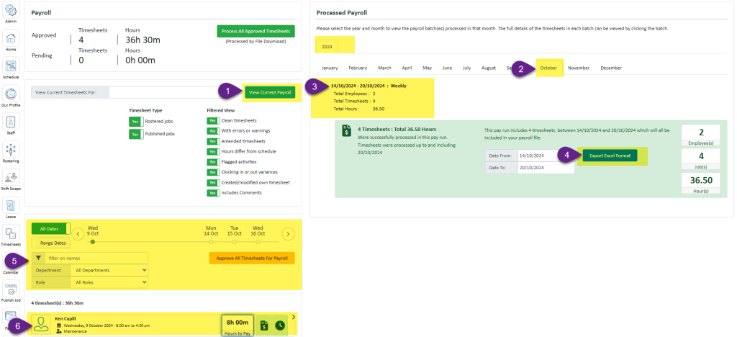
Task: Click Approve All Timesheets For Payroll
Action: (252, 258)
